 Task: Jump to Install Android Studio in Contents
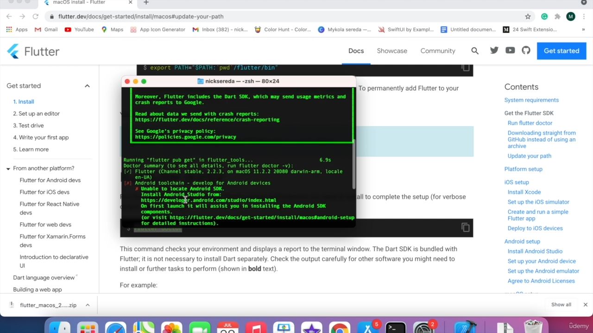tap(535, 252)
